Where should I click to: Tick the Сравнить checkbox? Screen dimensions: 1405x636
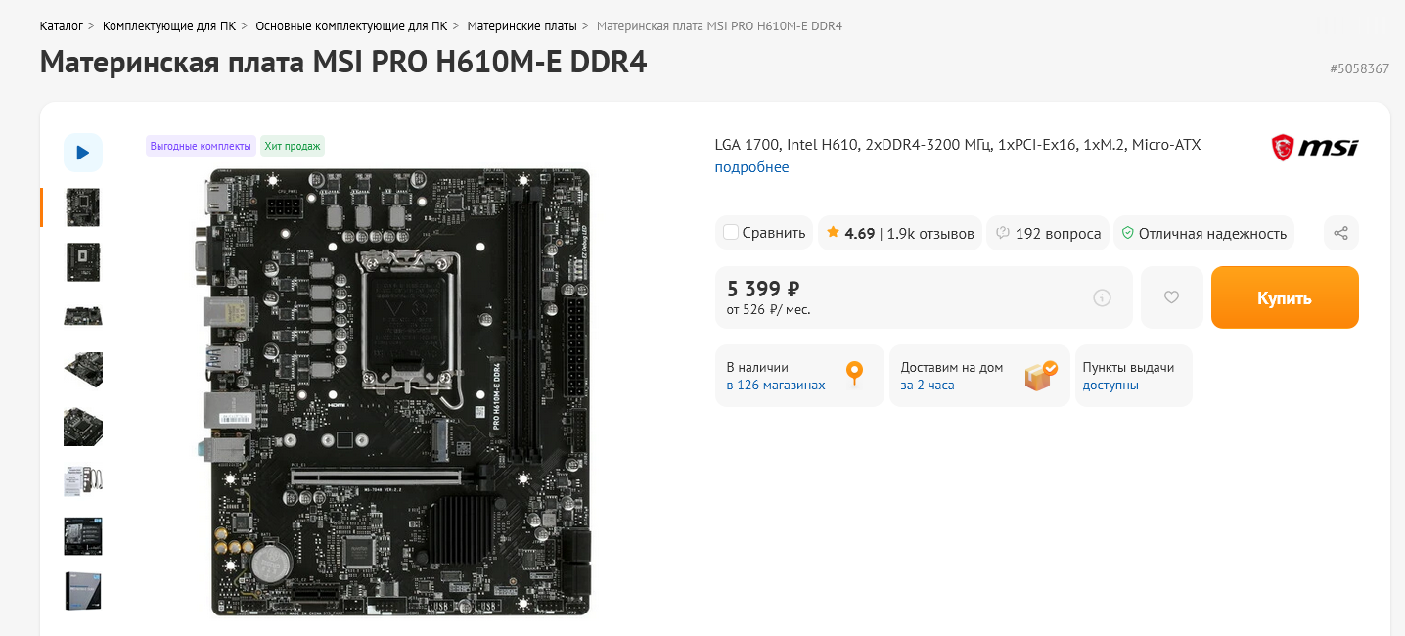coord(730,233)
